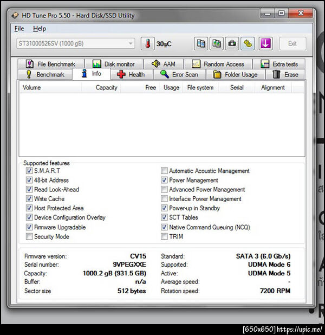Open the Erase tab with trash icon
The image size is (325, 335).
click(x=285, y=74)
